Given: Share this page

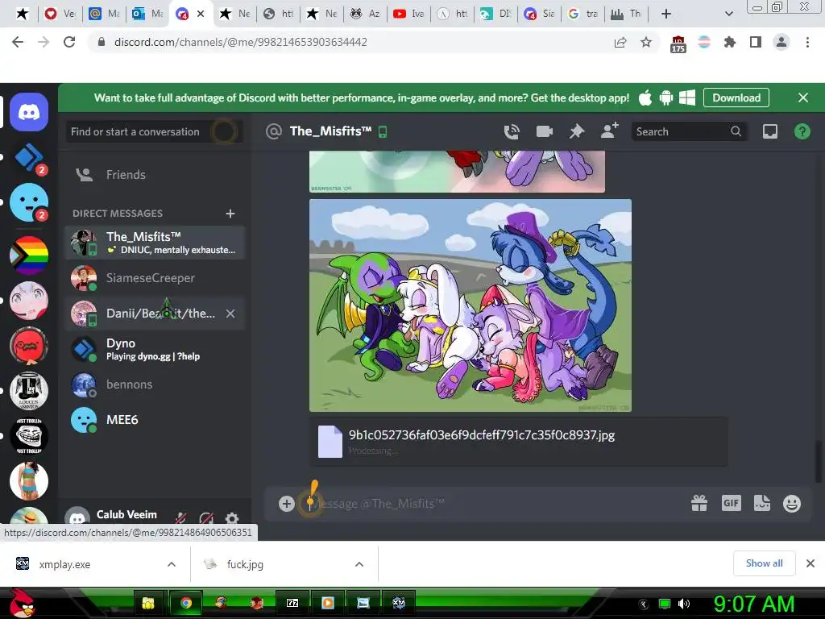Looking at the screenshot, I should pos(620,42).
